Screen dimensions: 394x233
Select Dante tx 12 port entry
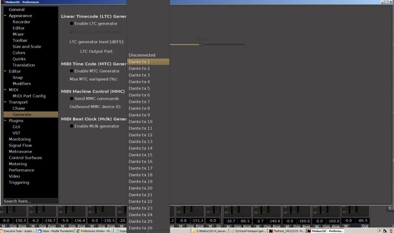click(148, 135)
